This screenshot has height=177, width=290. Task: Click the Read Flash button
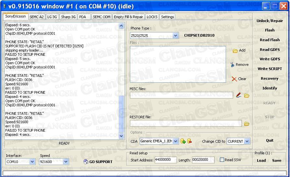(x=270, y=40)
